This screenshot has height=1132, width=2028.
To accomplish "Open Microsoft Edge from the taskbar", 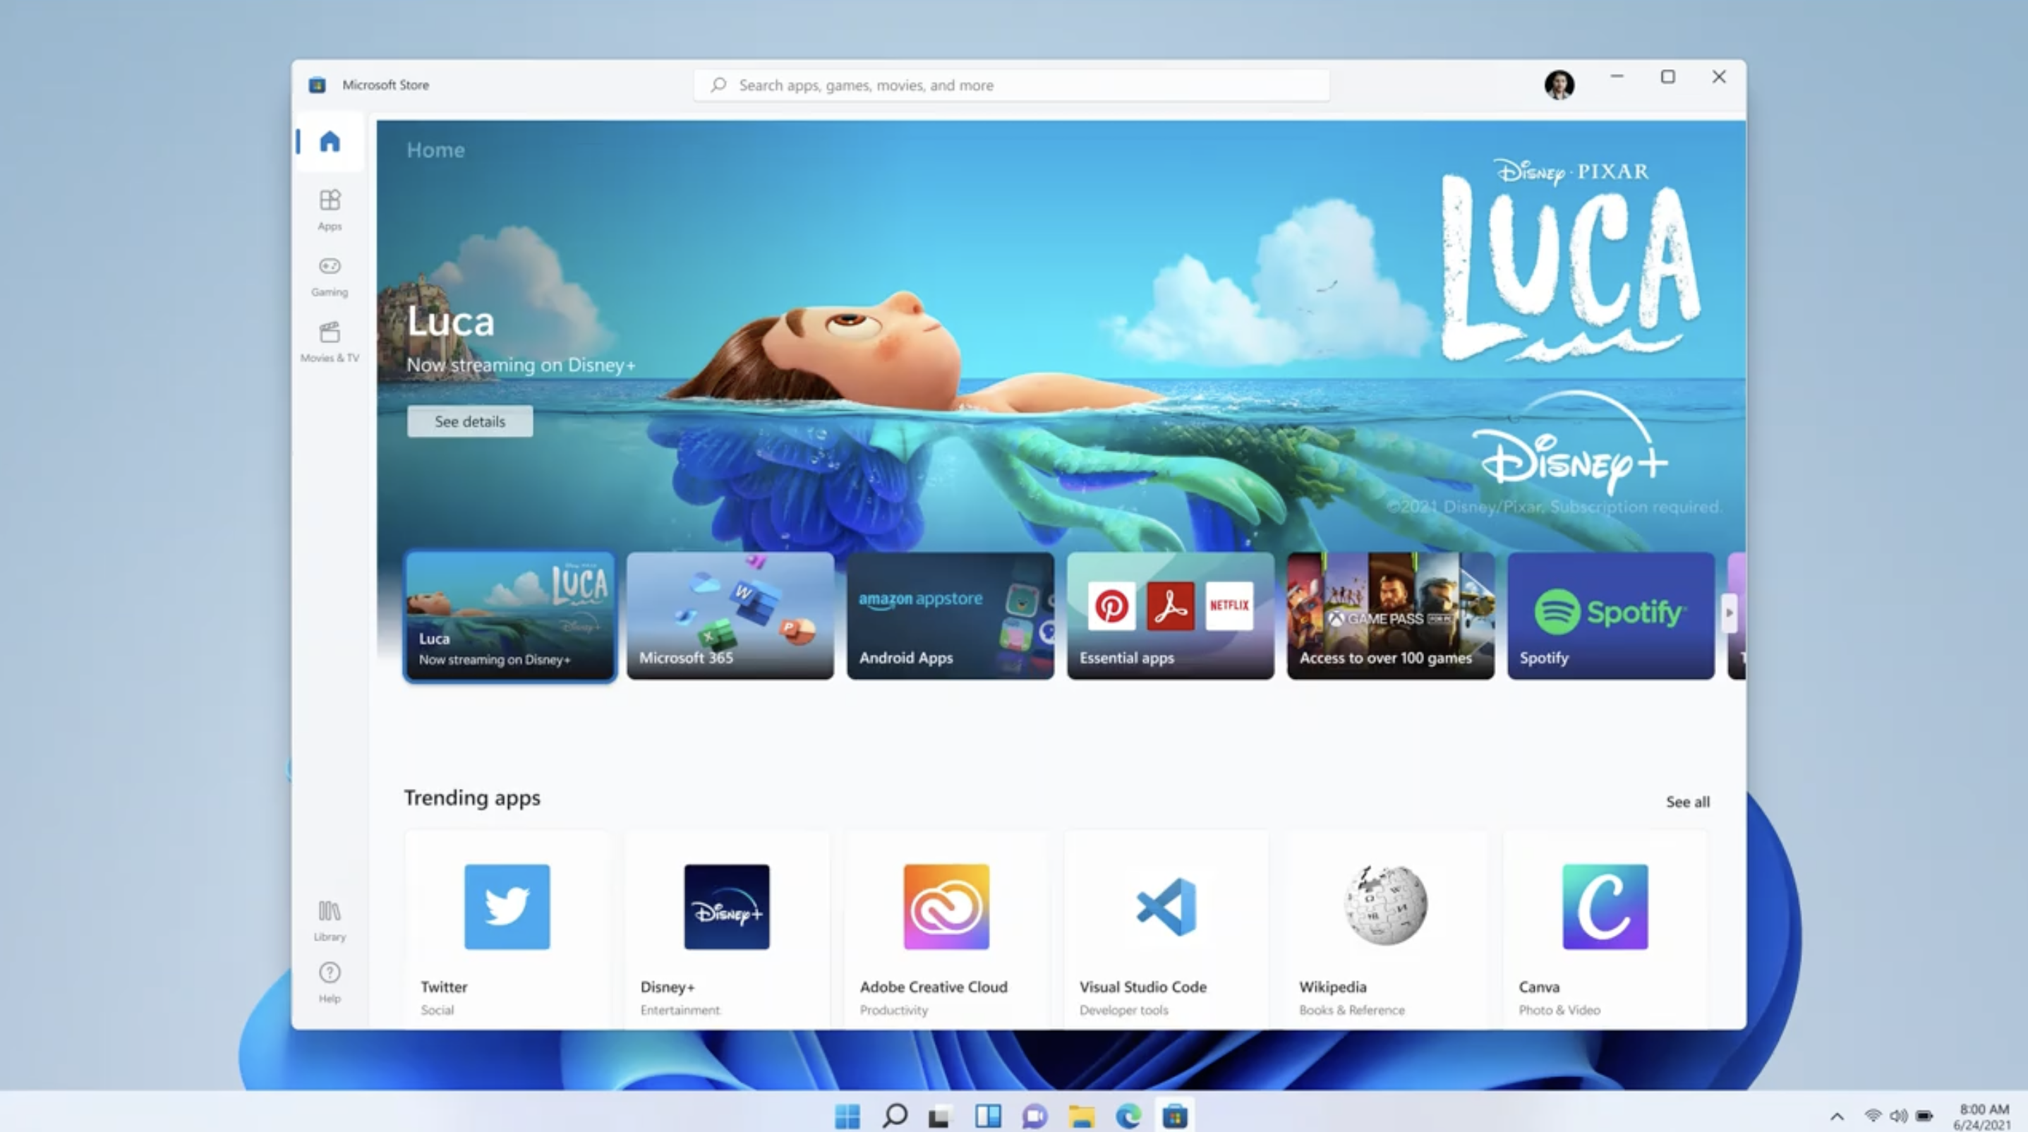I will [x=1128, y=1116].
